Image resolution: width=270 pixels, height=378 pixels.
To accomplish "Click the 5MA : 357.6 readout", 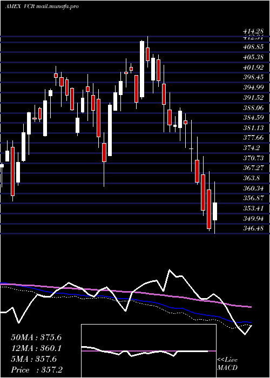I will tap(34, 359).
